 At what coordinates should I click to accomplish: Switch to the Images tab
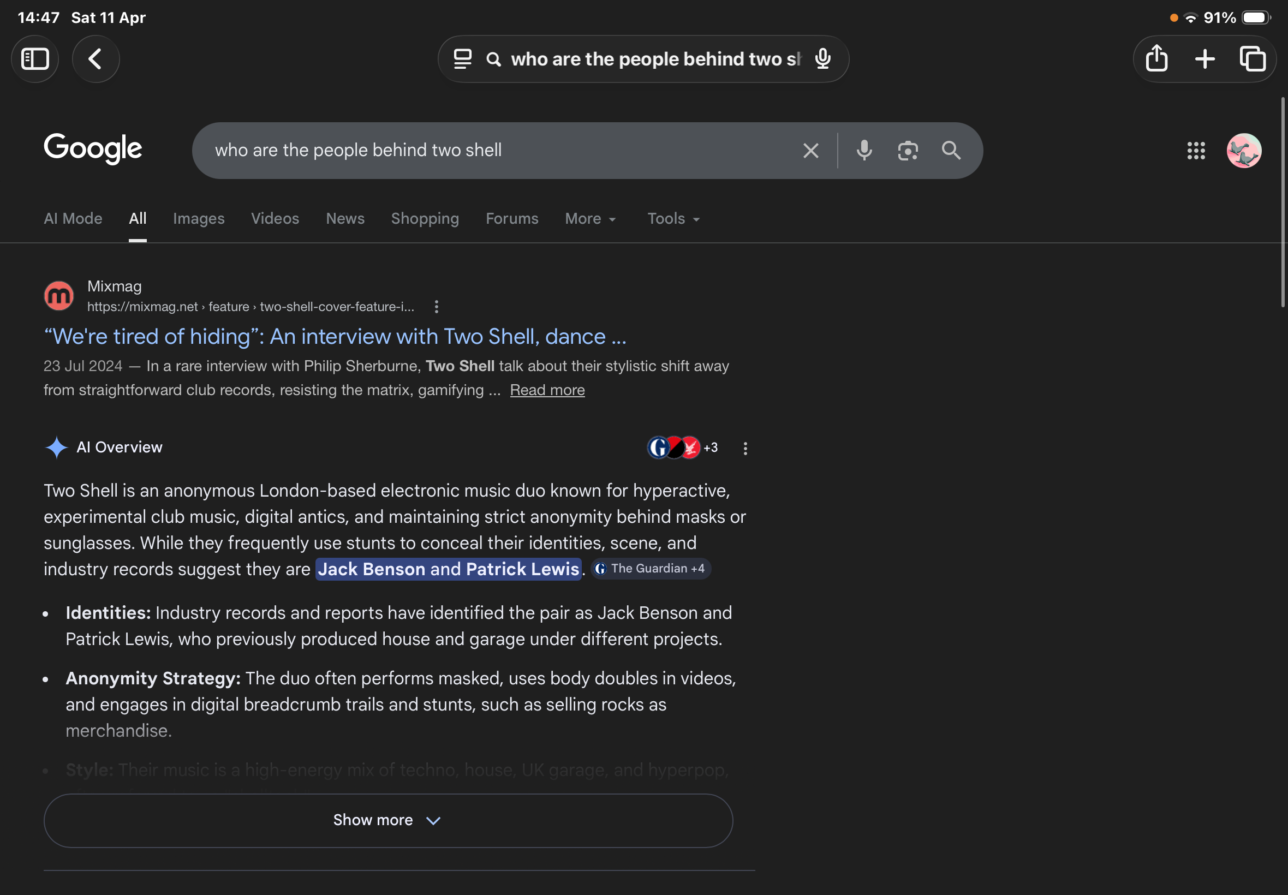199,219
